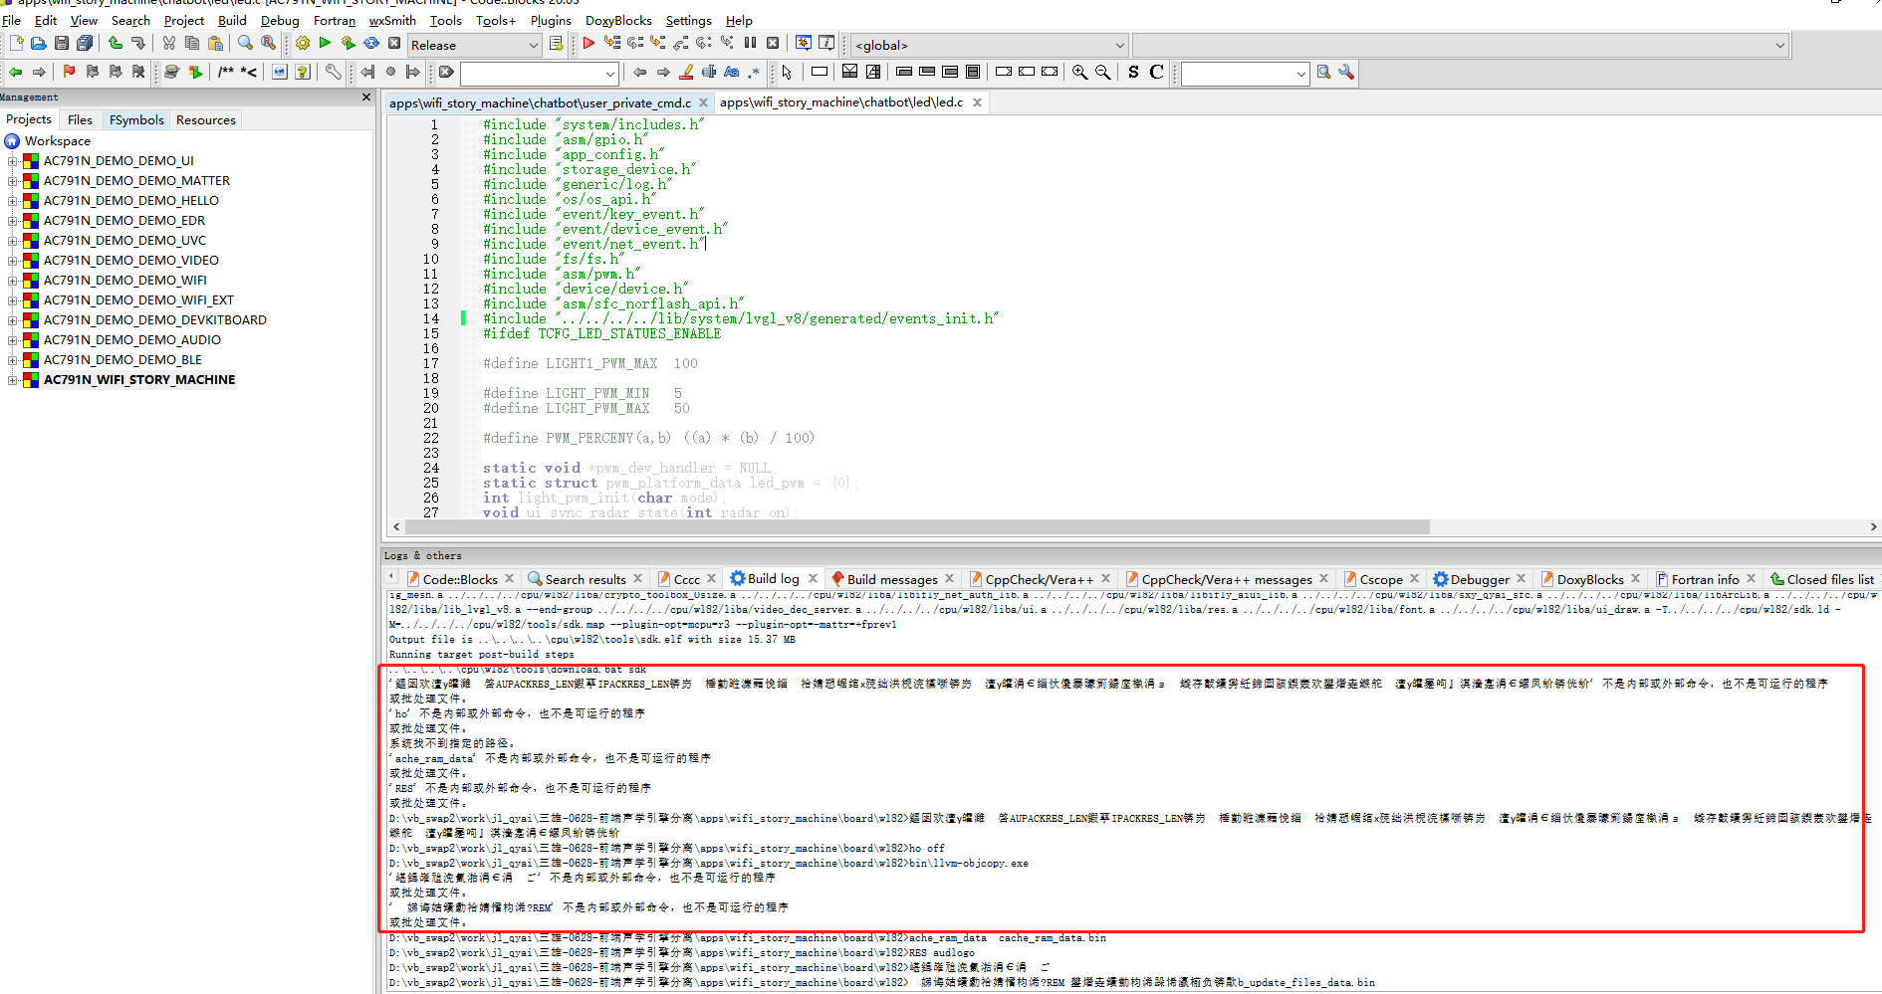1882x994 pixels.
Task: Toggle bookmark with the red flag icon
Action: (69, 72)
